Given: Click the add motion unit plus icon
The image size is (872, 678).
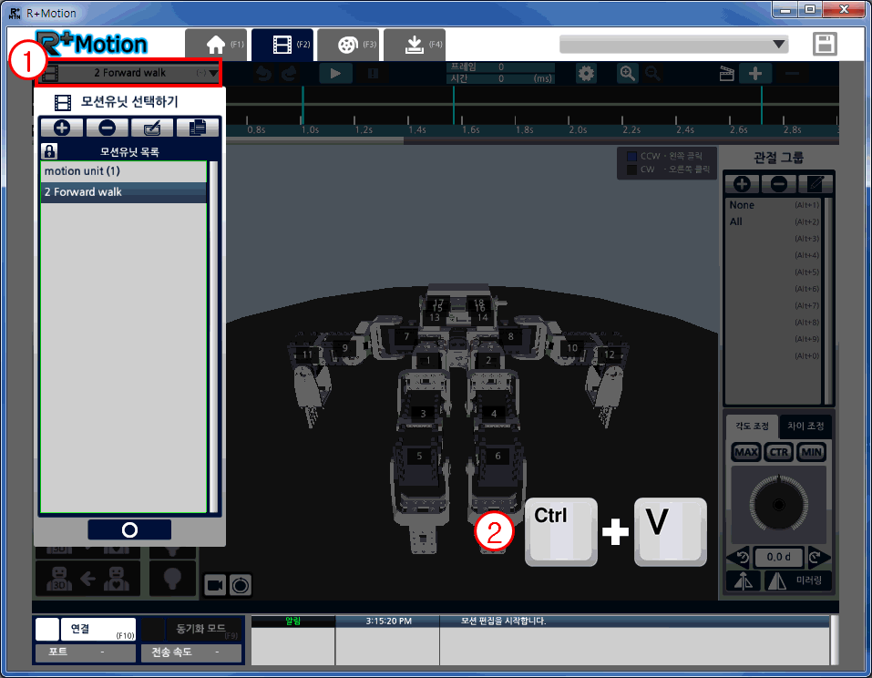Looking at the screenshot, I should [x=62, y=128].
